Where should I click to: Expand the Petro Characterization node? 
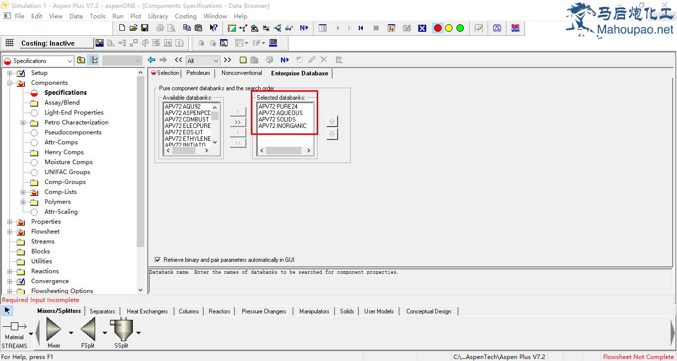(x=23, y=122)
